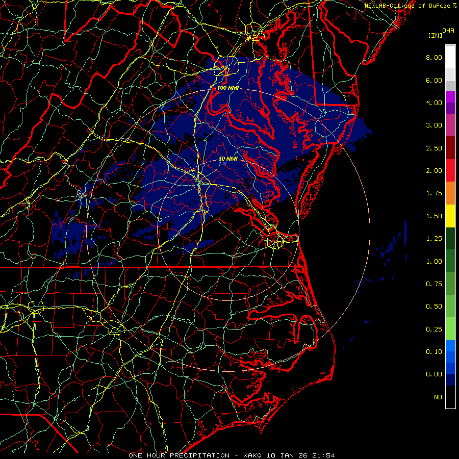The height and width of the screenshot is (459, 459).
Task: Click the 100 NMI range ring label
Action: [228, 88]
